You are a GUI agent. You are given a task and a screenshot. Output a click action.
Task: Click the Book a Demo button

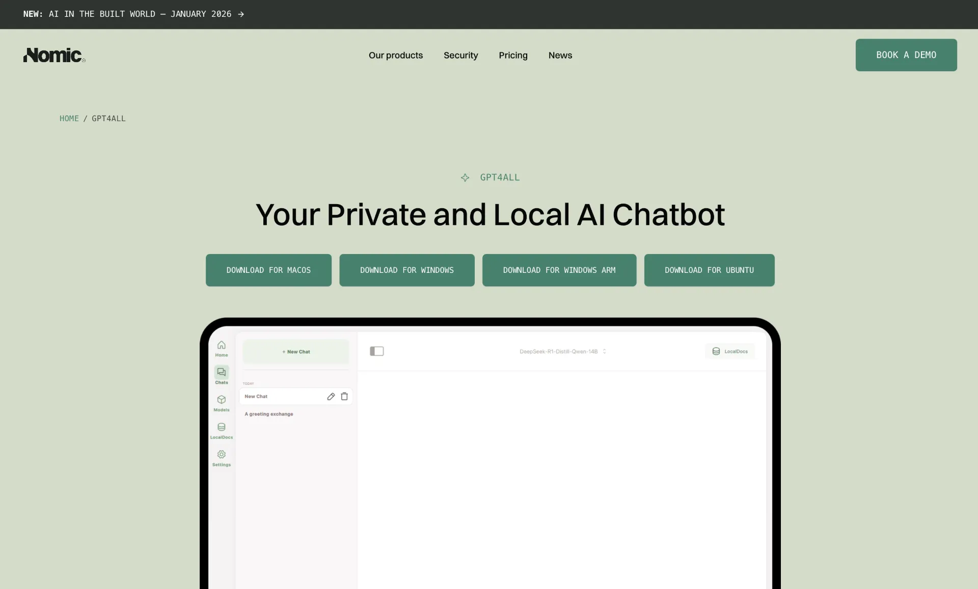pos(906,55)
